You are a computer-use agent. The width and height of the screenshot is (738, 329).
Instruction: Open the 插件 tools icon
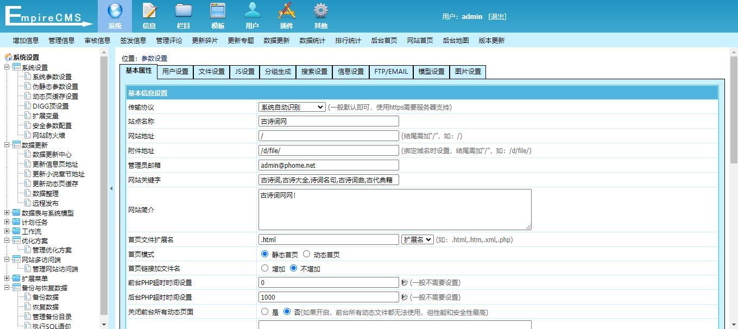coord(286,11)
